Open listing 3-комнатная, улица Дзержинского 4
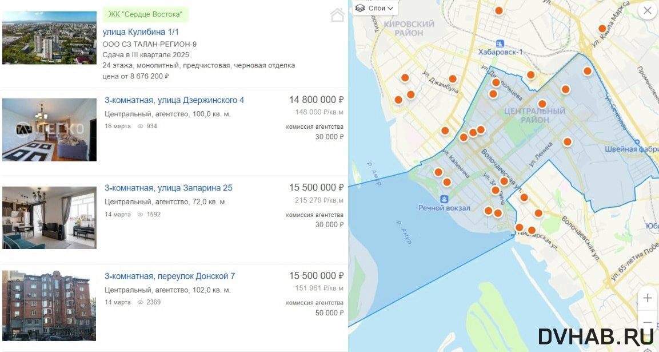 (x=174, y=100)
